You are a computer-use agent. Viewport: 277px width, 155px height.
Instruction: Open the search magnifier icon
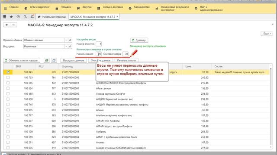25,17
